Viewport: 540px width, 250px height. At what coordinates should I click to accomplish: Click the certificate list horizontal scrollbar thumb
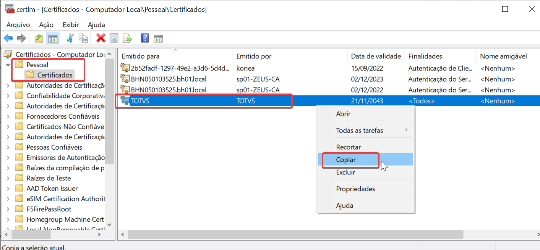295,234
